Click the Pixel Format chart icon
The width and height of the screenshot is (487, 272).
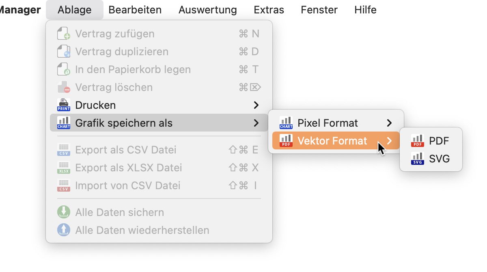pyautogui.click(x=286, y=123)
